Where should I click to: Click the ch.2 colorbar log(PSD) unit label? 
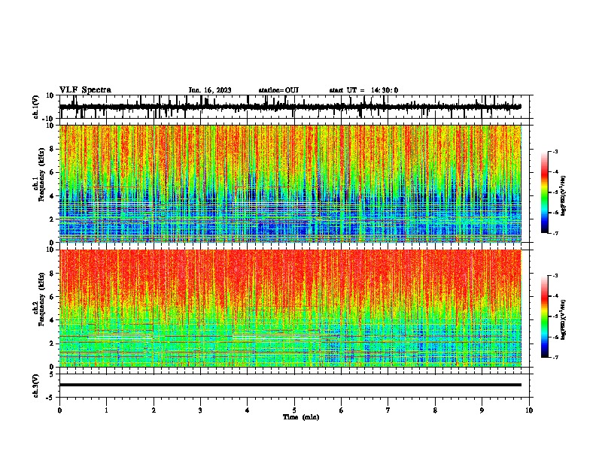click(x=564, y=319)
